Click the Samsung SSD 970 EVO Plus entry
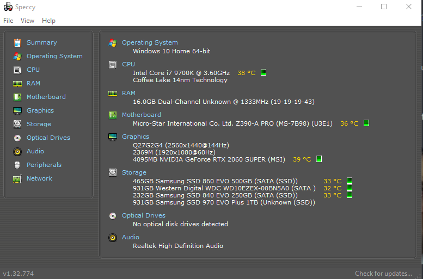 [x=224, y=202]
